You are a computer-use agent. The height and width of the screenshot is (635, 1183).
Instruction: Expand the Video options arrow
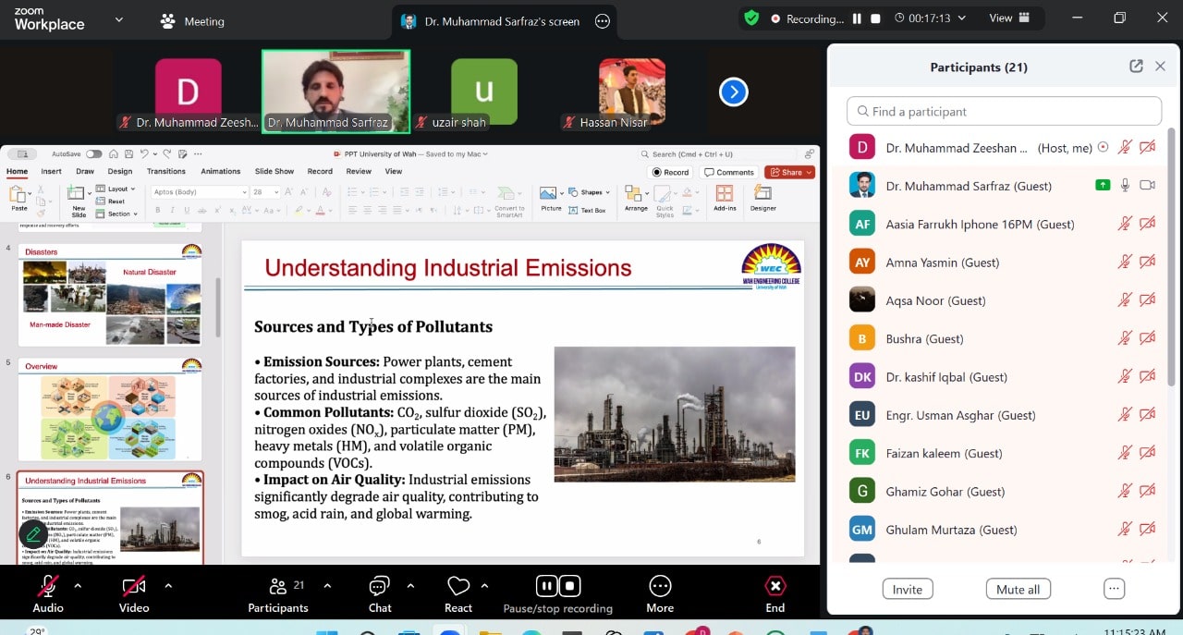pyautogui.click(x=168, y=585)
